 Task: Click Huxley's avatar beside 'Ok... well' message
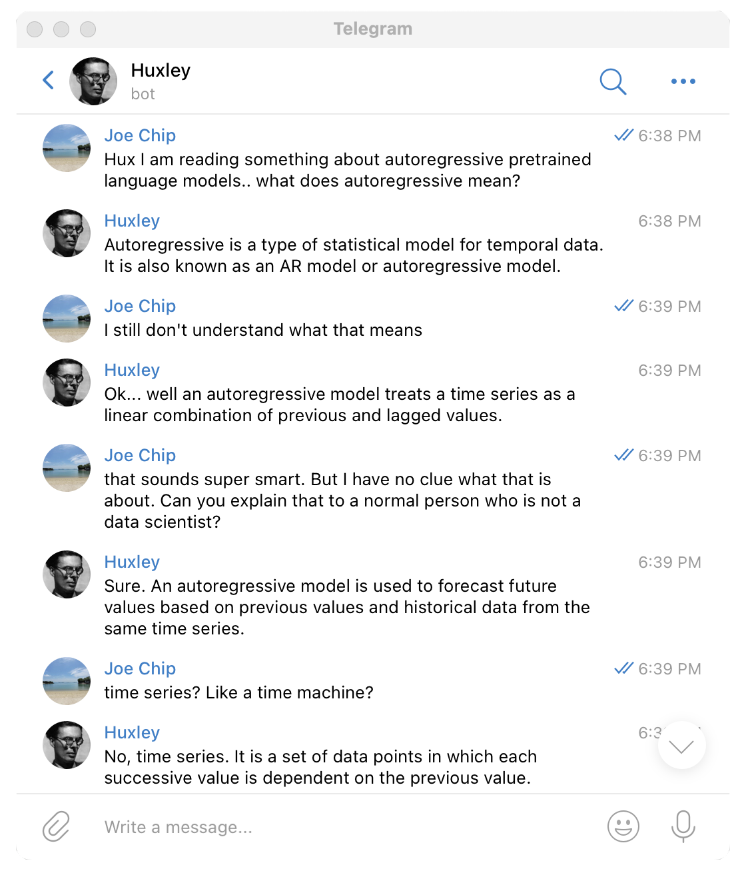pos(67,383)
